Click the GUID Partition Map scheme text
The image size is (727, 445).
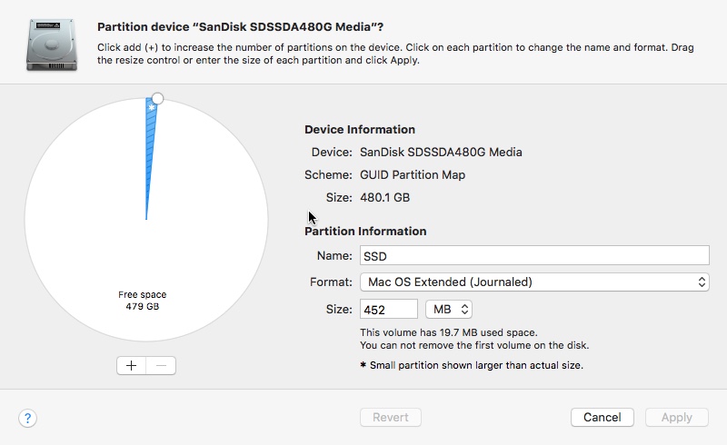point(413,174)
